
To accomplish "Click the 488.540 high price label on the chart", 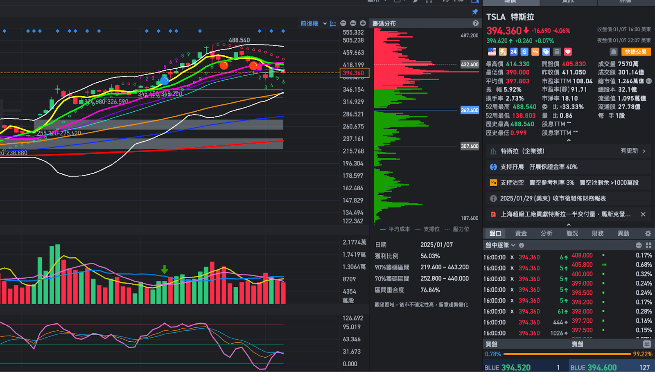I will tap(239, 40).
